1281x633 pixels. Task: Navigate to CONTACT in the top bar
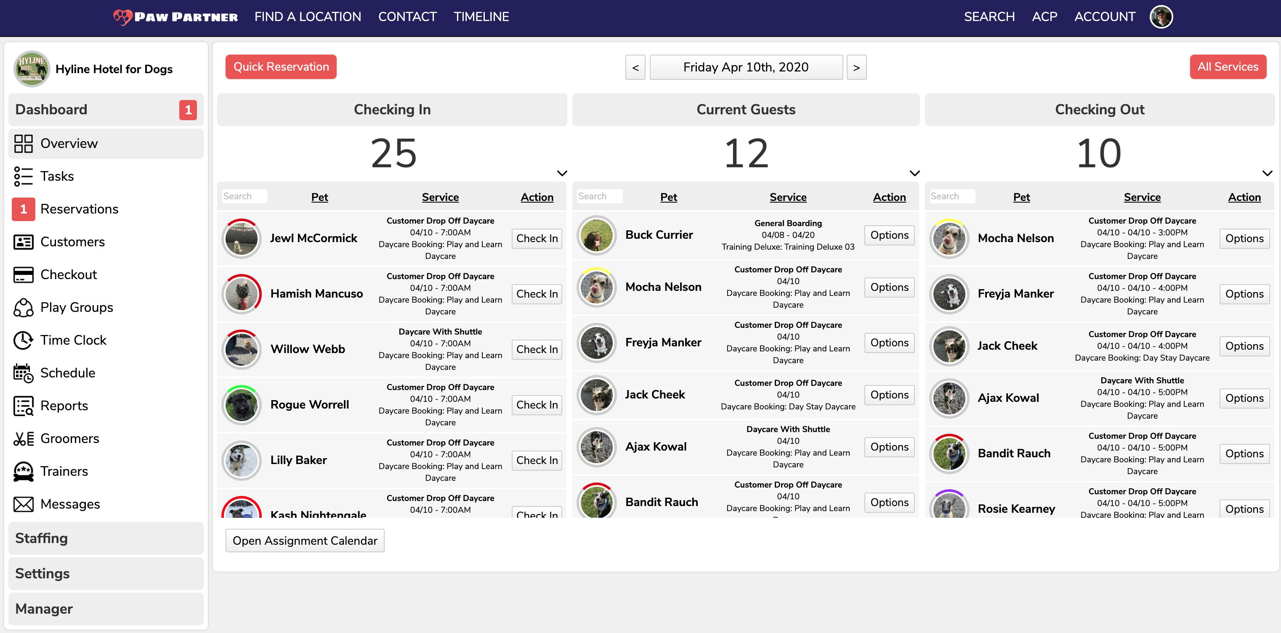pos(407,16)
